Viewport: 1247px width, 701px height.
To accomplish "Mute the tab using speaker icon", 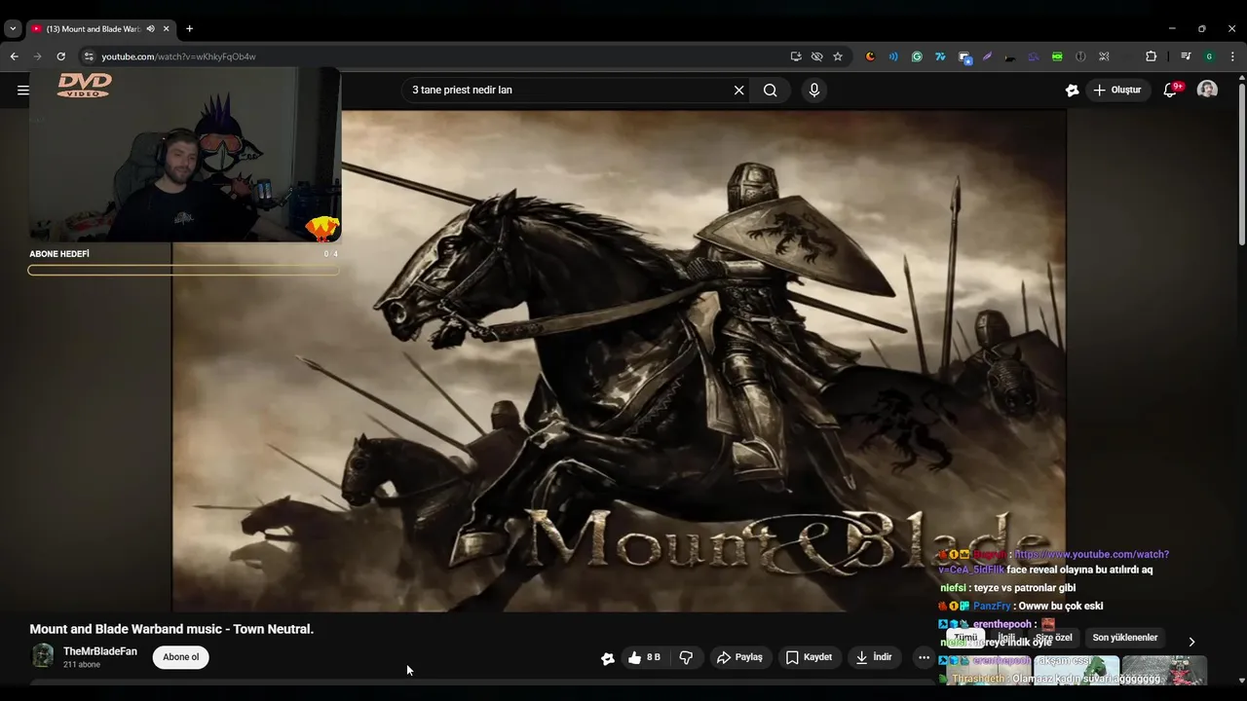I will [150, 29].
